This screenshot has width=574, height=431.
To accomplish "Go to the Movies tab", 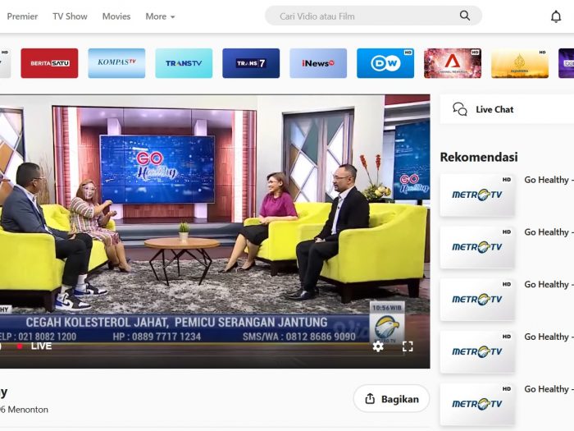I will pos(116,16).
